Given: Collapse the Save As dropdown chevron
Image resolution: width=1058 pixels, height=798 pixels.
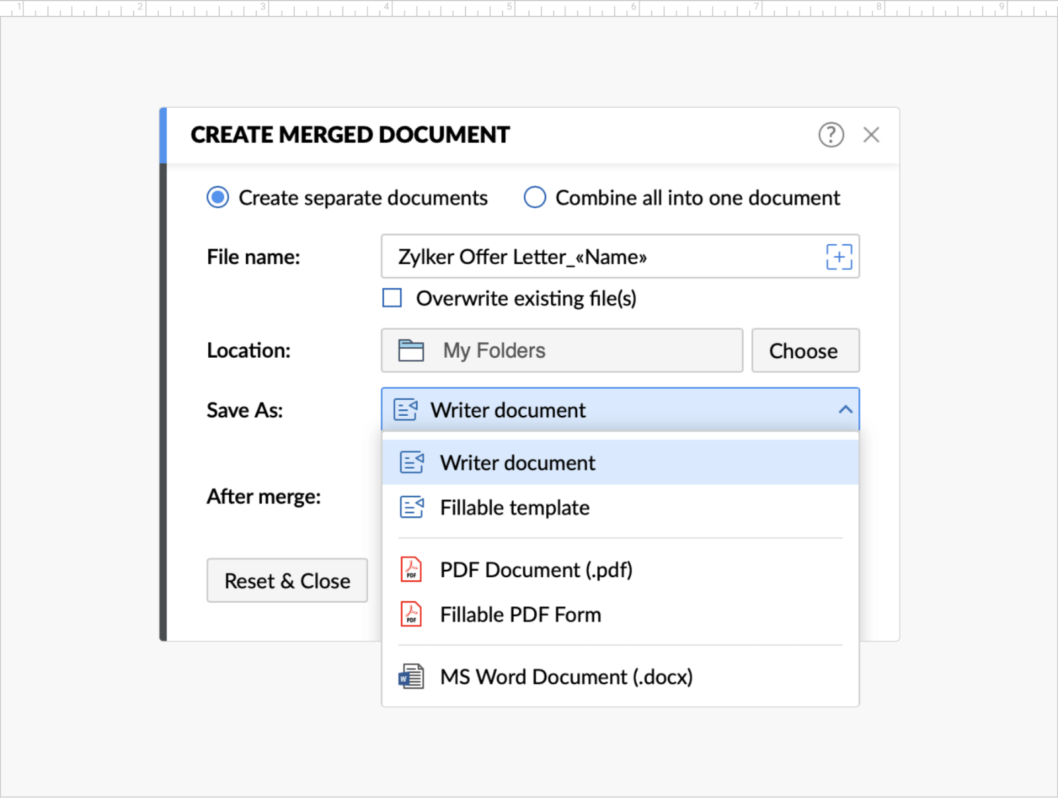Looking at the screenshot, I should (844, 410).
